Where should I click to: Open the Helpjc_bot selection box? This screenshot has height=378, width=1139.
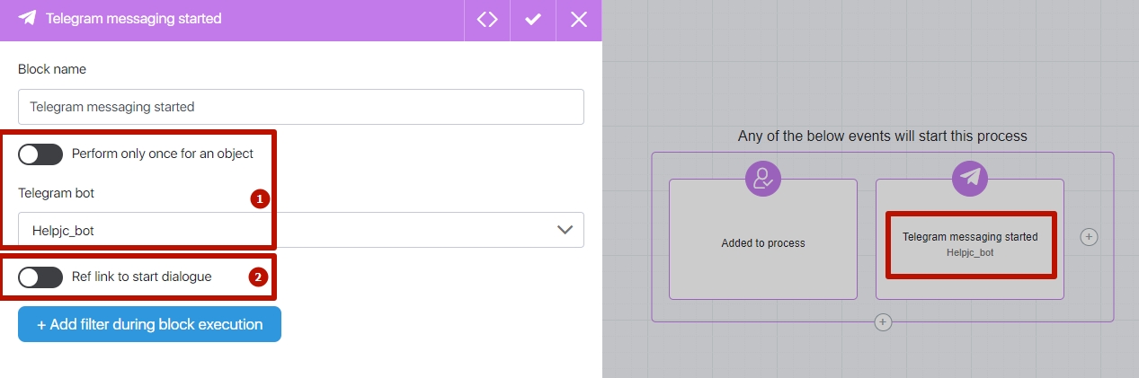301,230
